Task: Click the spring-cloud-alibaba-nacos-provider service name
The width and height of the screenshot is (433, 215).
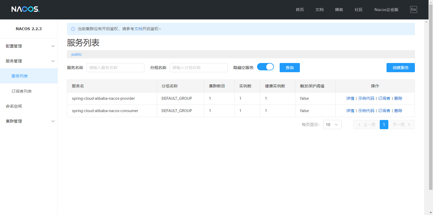Action: point(103,98)
